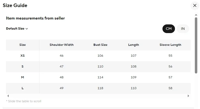This screenshot has width=200, height=109.
Task: Click the Length column header
Action: point(133,45)
